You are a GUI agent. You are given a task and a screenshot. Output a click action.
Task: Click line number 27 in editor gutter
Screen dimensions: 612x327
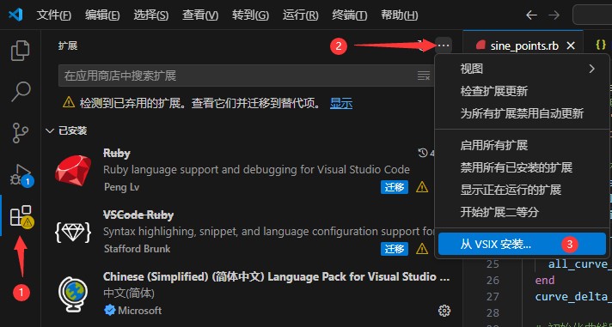point(493,297)
